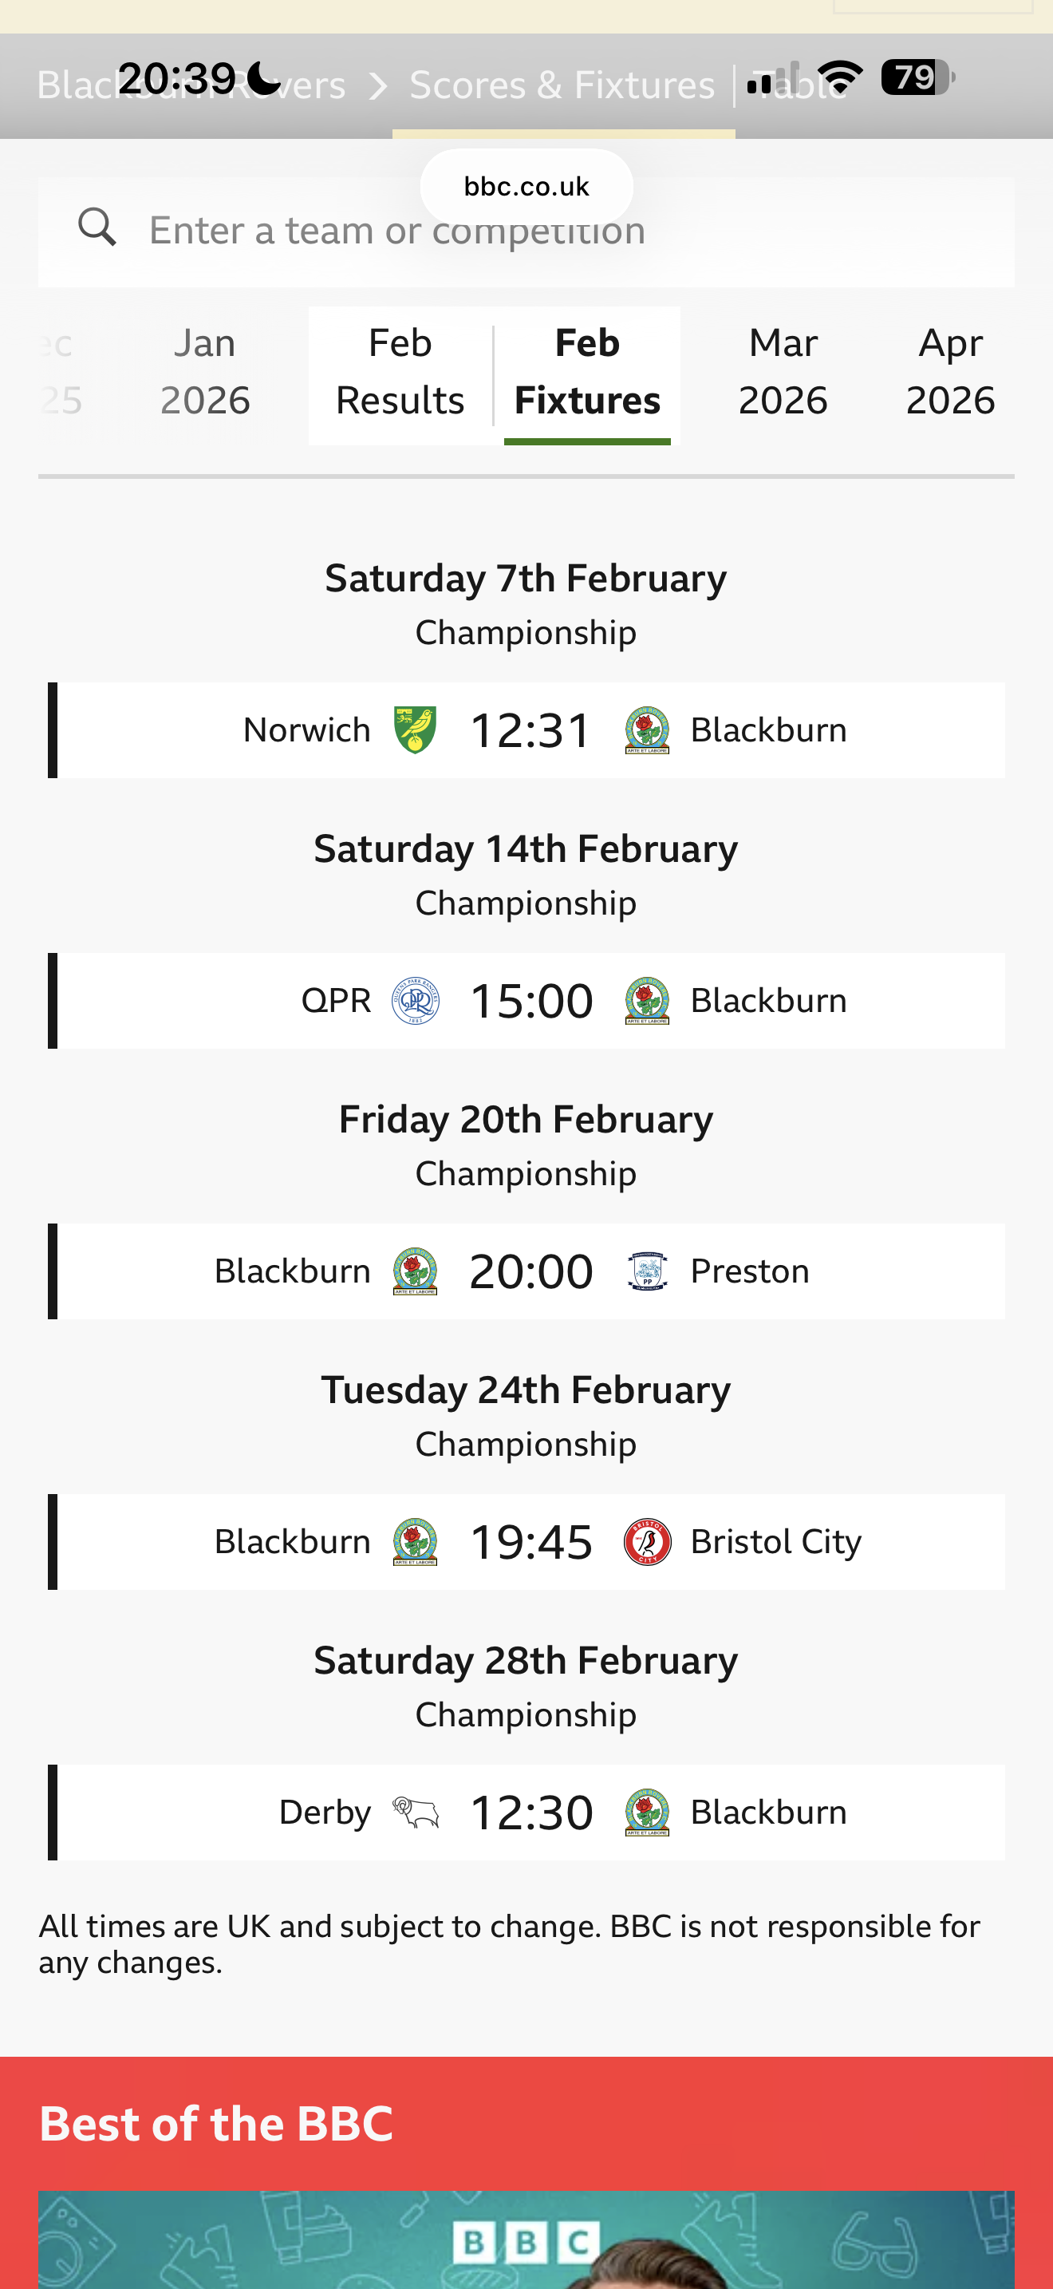Tap the Bristol City badge
Image resolution: width=1053 pixels, height=2289 pixels.
647,1542
